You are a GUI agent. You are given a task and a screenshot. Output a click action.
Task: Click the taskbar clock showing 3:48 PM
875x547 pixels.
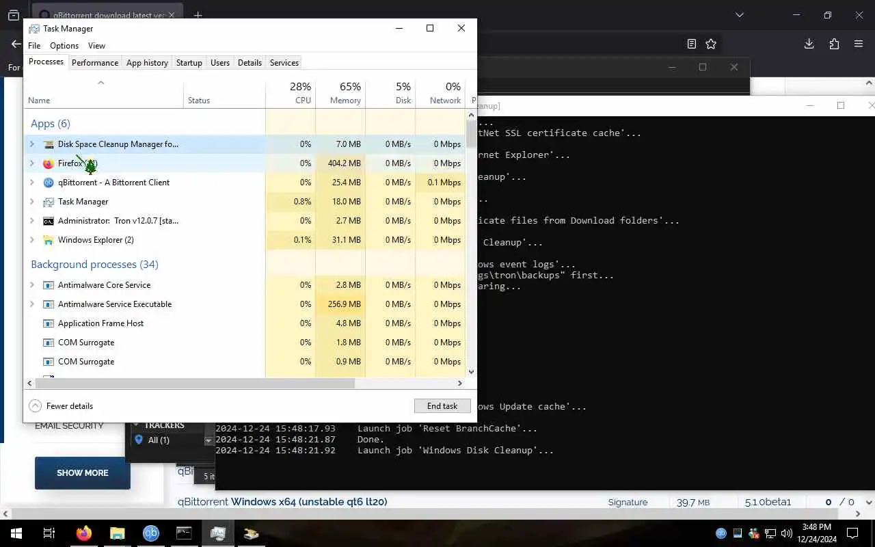(x=816, y=533)
